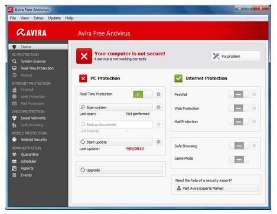Open the Extras menu

[x=38, y=18]
